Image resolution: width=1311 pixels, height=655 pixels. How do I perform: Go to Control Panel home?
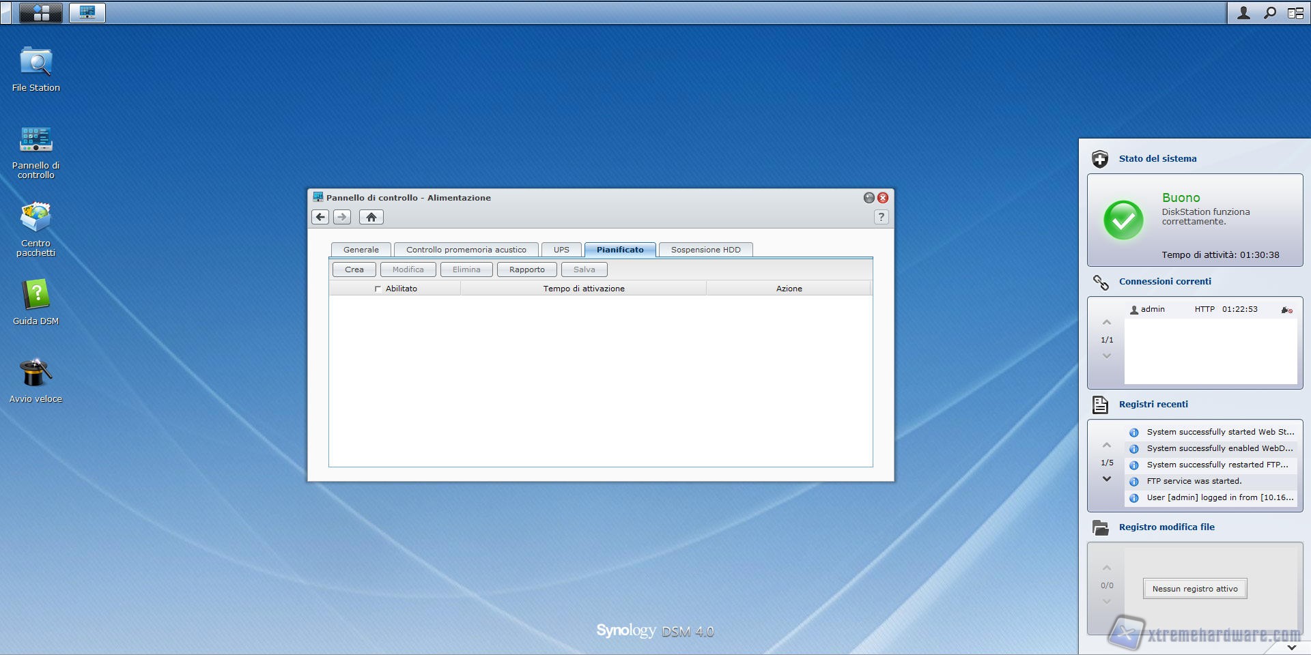click(x=371, y=217)
